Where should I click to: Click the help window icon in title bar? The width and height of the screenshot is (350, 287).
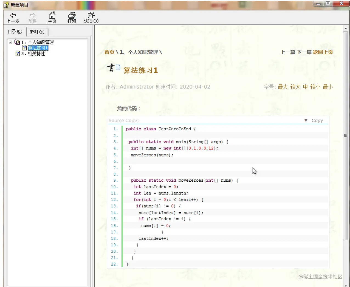[6, 5]
